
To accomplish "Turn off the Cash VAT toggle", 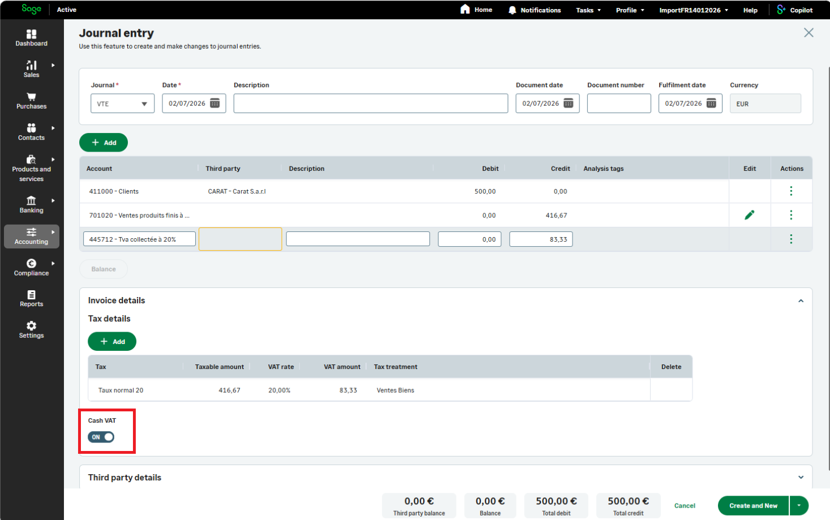I will (x=101, y=437).
